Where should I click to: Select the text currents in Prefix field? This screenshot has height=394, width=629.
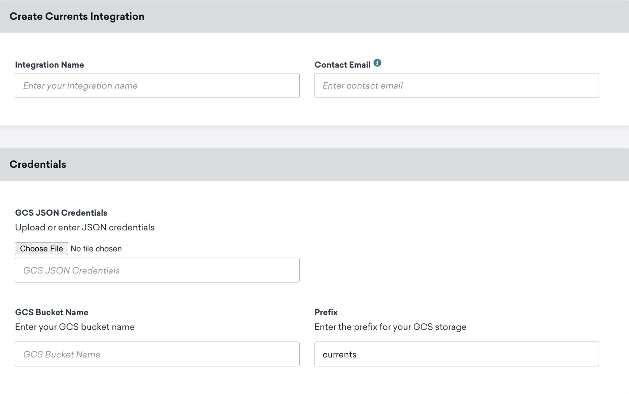[x=339, y=354]
